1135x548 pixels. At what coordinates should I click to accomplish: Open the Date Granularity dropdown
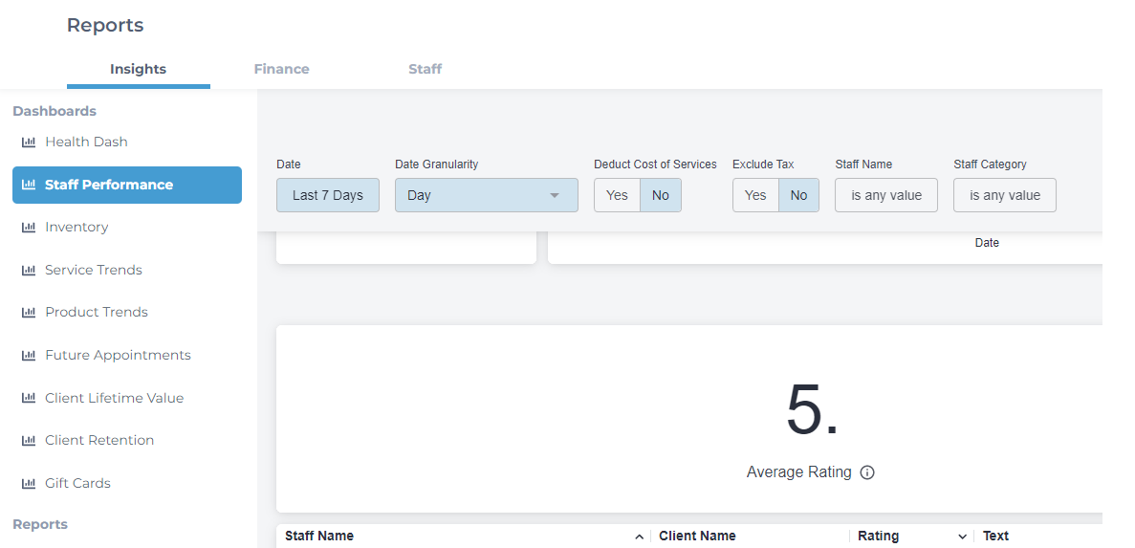click(x=487, y=195)
